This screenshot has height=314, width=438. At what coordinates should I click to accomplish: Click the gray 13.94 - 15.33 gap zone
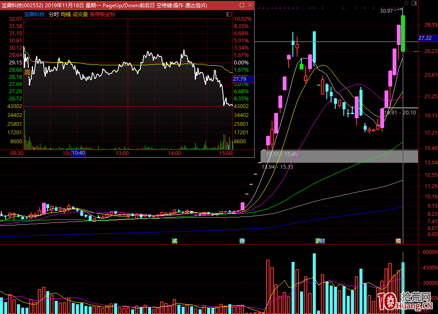[x=339, y=156]
